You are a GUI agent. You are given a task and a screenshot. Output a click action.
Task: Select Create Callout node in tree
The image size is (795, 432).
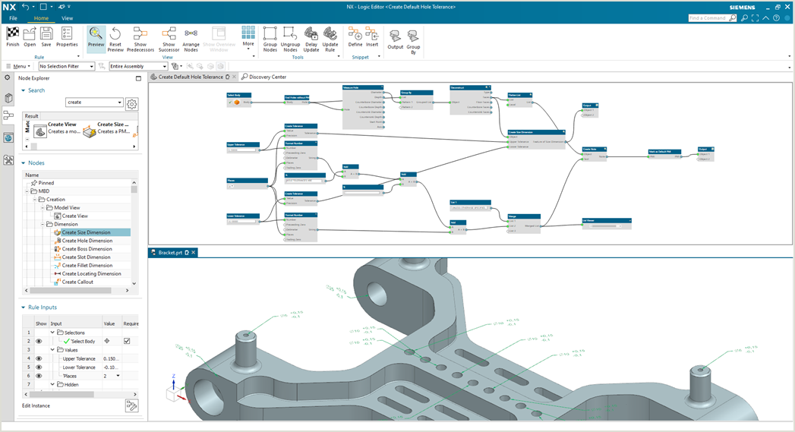tap(77, 282)
